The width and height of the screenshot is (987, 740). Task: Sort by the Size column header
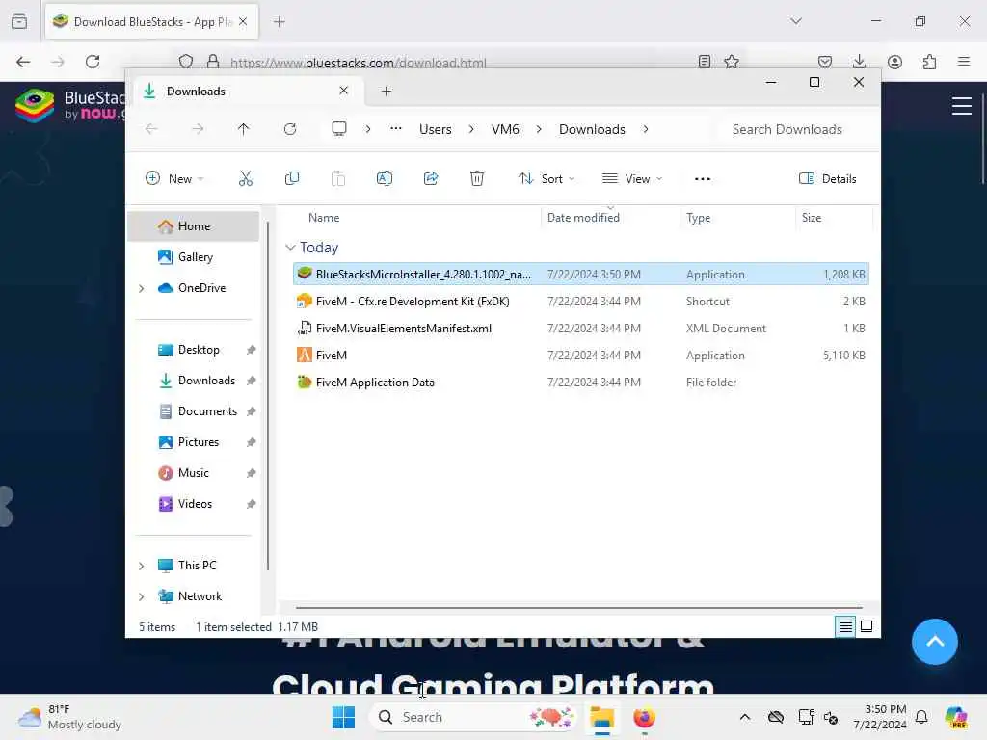pyautogui.click(x=812, y=218)
